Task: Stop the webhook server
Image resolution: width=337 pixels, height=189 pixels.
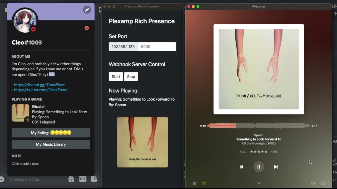Action: (x=131, y=76)
